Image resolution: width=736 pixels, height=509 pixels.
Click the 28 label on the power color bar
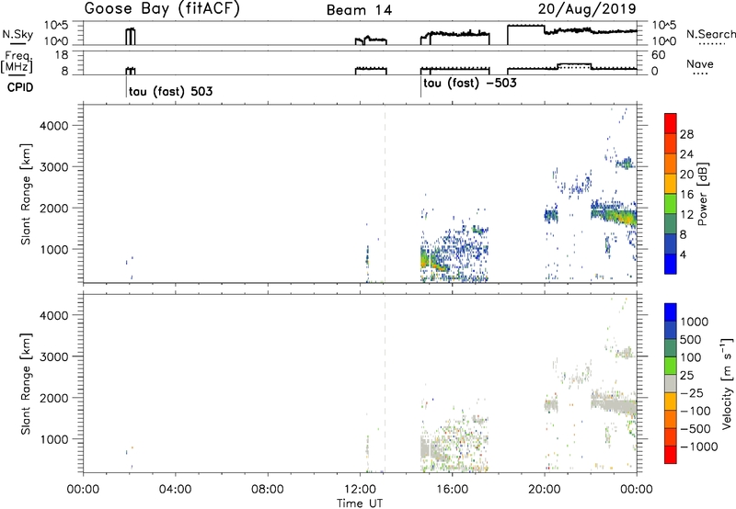coord(686,134)
